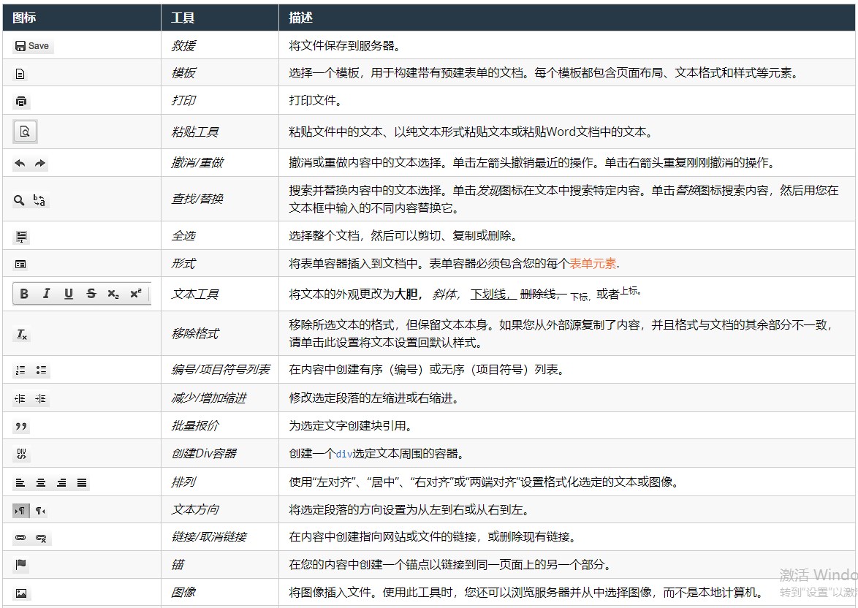The width and height of the screenshot is (858, 608).
Task: Click the increase indent icon
Action: point(40,398)
